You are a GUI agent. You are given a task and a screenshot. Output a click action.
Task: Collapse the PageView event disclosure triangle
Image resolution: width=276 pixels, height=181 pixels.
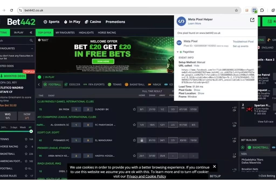(178, 52)
